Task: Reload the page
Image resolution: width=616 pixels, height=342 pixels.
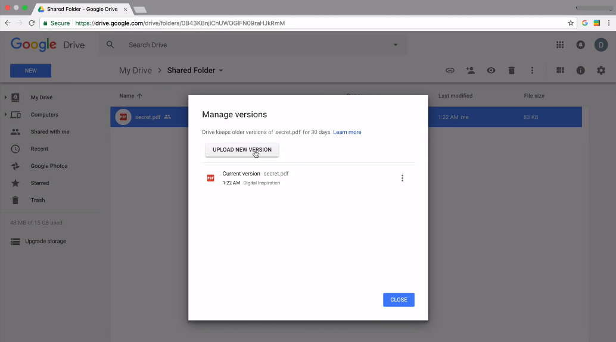Action: click(32, 23)
